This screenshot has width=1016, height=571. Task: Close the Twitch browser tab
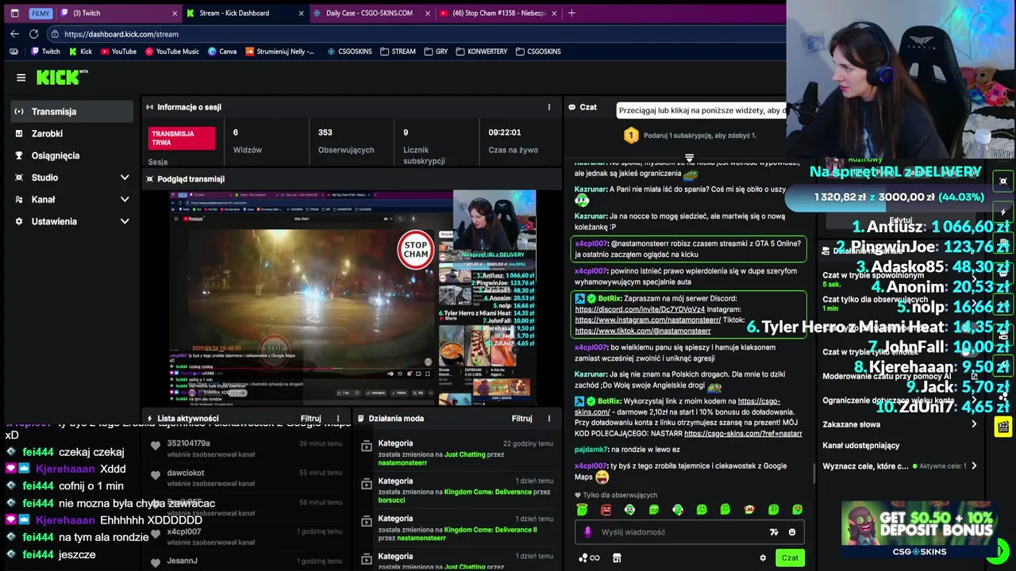(x=175, y=13)
